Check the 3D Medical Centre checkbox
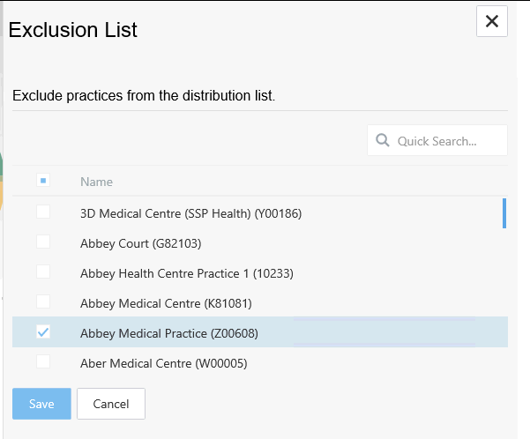This screenshot has height=439, width=530. (43, 212)
